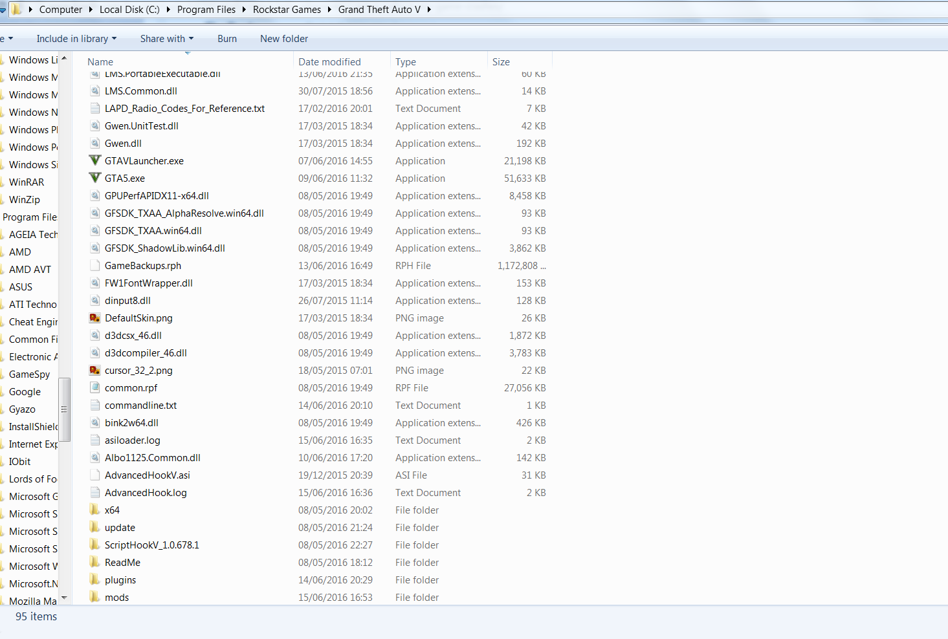Click the cursor_32_2.png image icon
The width and height of the screenshot is (948, 639).
coord(95,370)
